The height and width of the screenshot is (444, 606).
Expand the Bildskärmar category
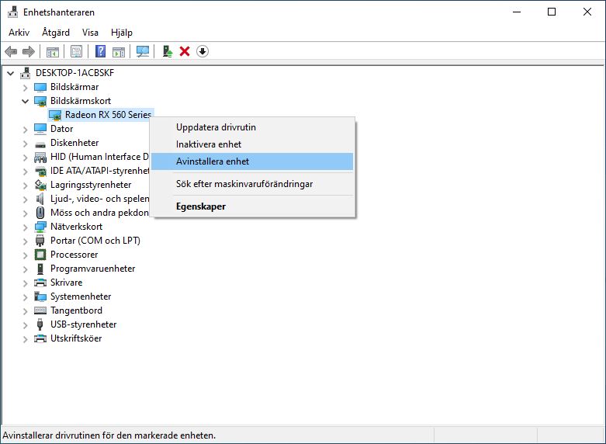coord(25,88)
